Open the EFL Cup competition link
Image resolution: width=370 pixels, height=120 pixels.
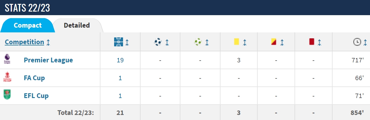pyautogui.click(x=36, y=96)
